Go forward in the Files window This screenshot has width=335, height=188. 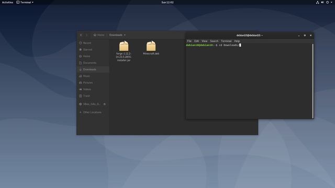pos(87,35)
